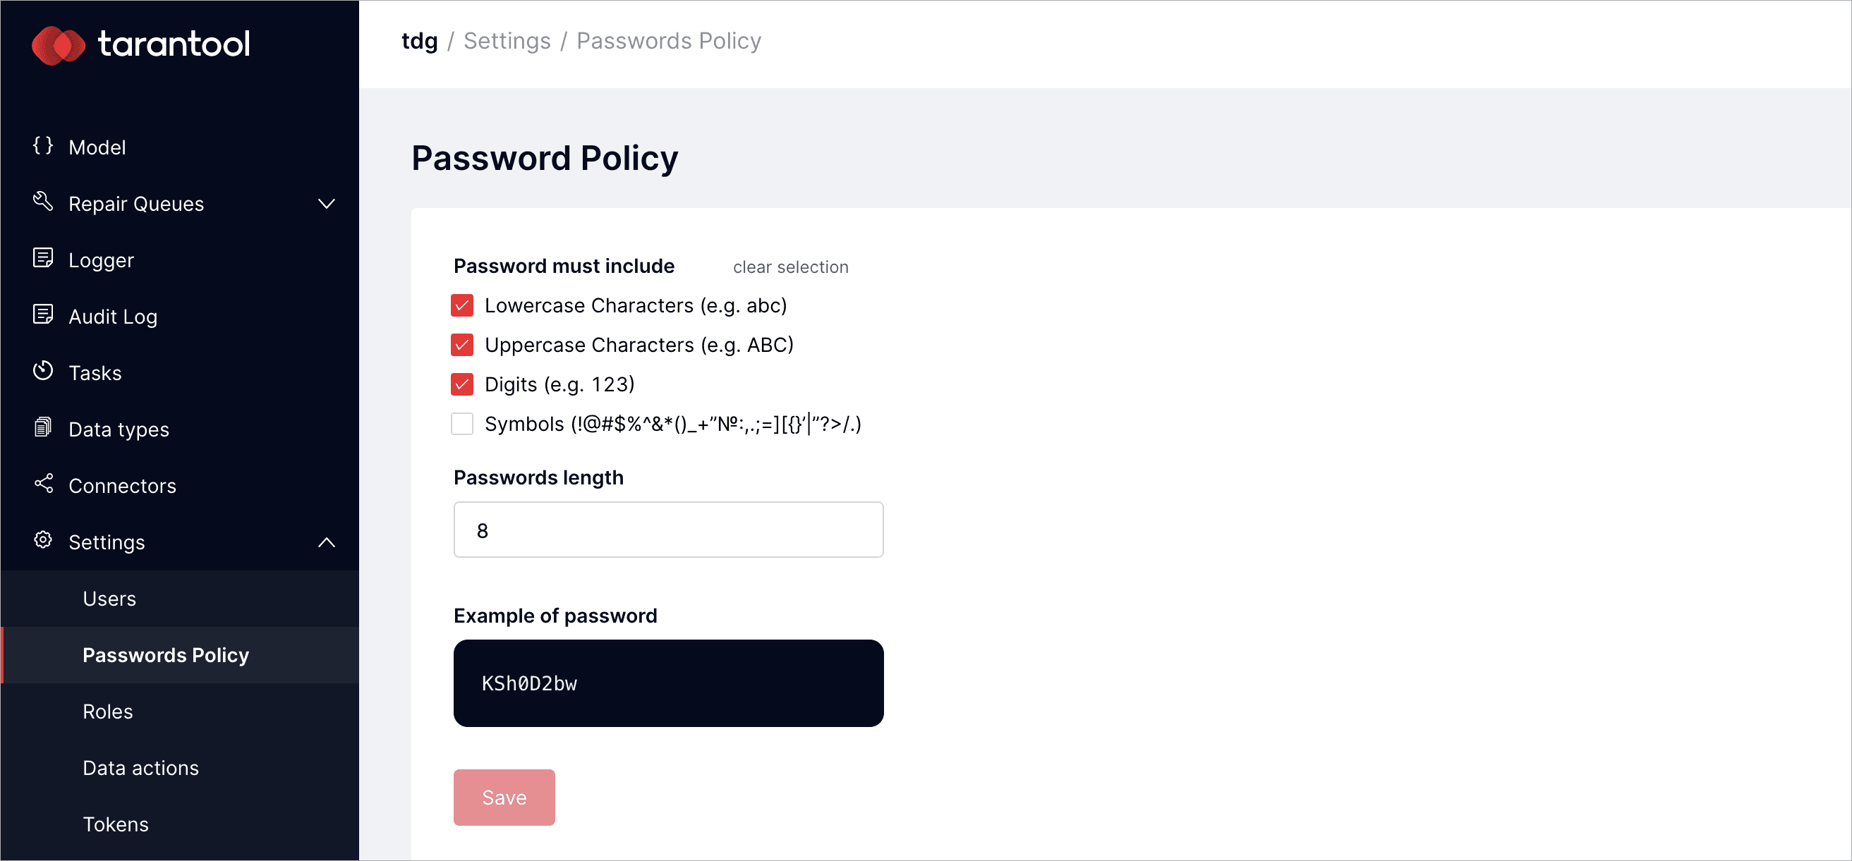The width and height of the screenshot is (1852, 861).
Task: Focus the Passwords length input field
Action: [669, 530]
